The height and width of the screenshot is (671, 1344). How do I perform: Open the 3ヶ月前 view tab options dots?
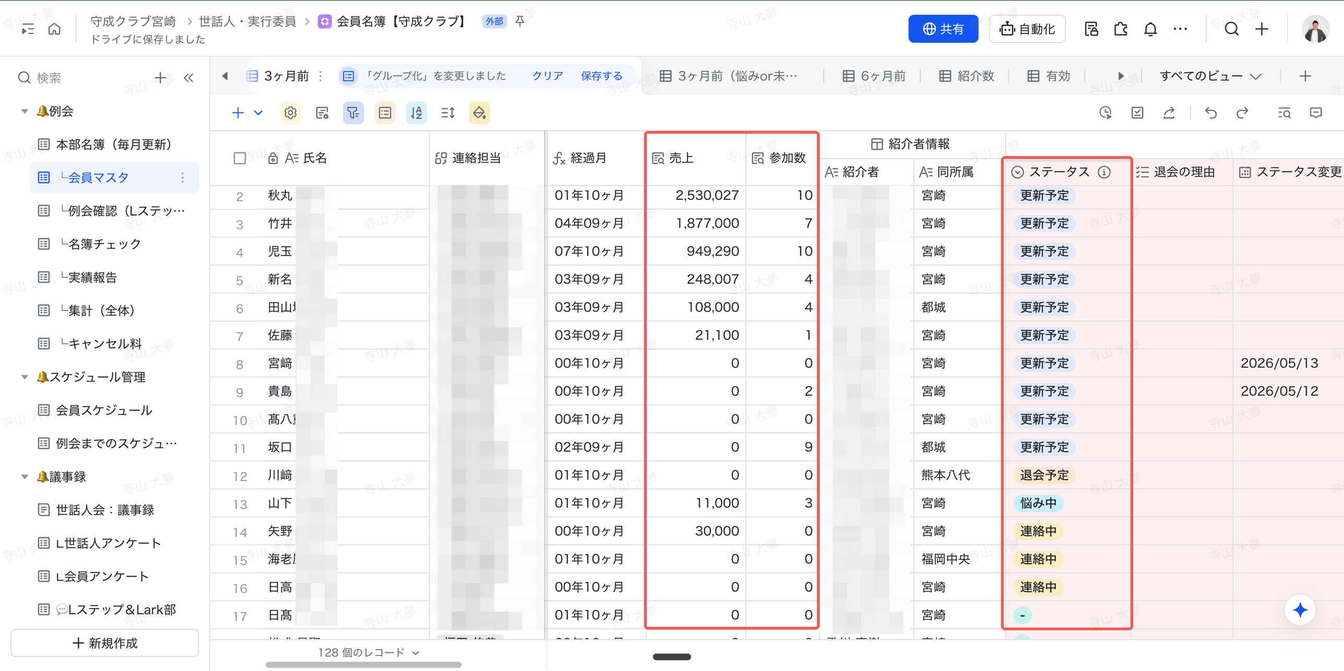[x=320, y=76]
